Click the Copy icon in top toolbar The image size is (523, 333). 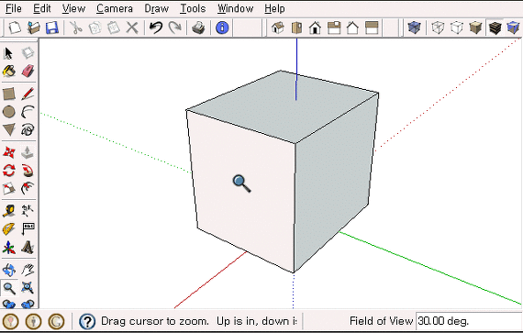[x=95, y=28]
